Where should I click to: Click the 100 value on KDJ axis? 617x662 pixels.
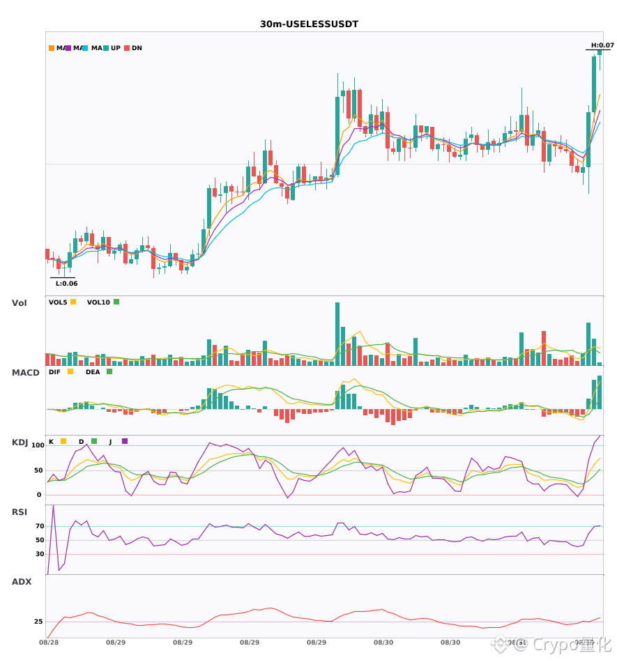[x=38, y=445]
